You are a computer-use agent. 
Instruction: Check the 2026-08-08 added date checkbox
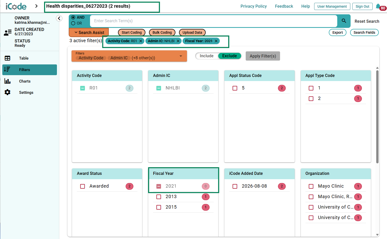click(x=235, y=186)
